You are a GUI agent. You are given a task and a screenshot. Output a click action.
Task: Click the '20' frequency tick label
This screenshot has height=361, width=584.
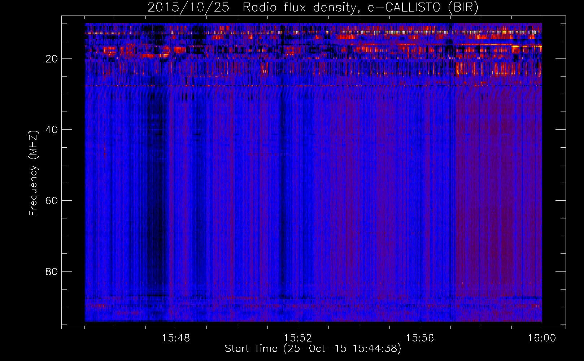(52, 59)
